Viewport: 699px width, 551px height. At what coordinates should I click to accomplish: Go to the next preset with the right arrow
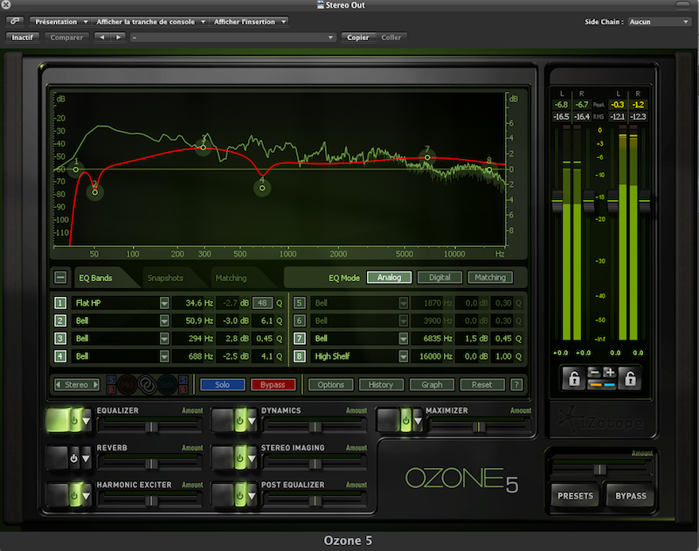118,38
